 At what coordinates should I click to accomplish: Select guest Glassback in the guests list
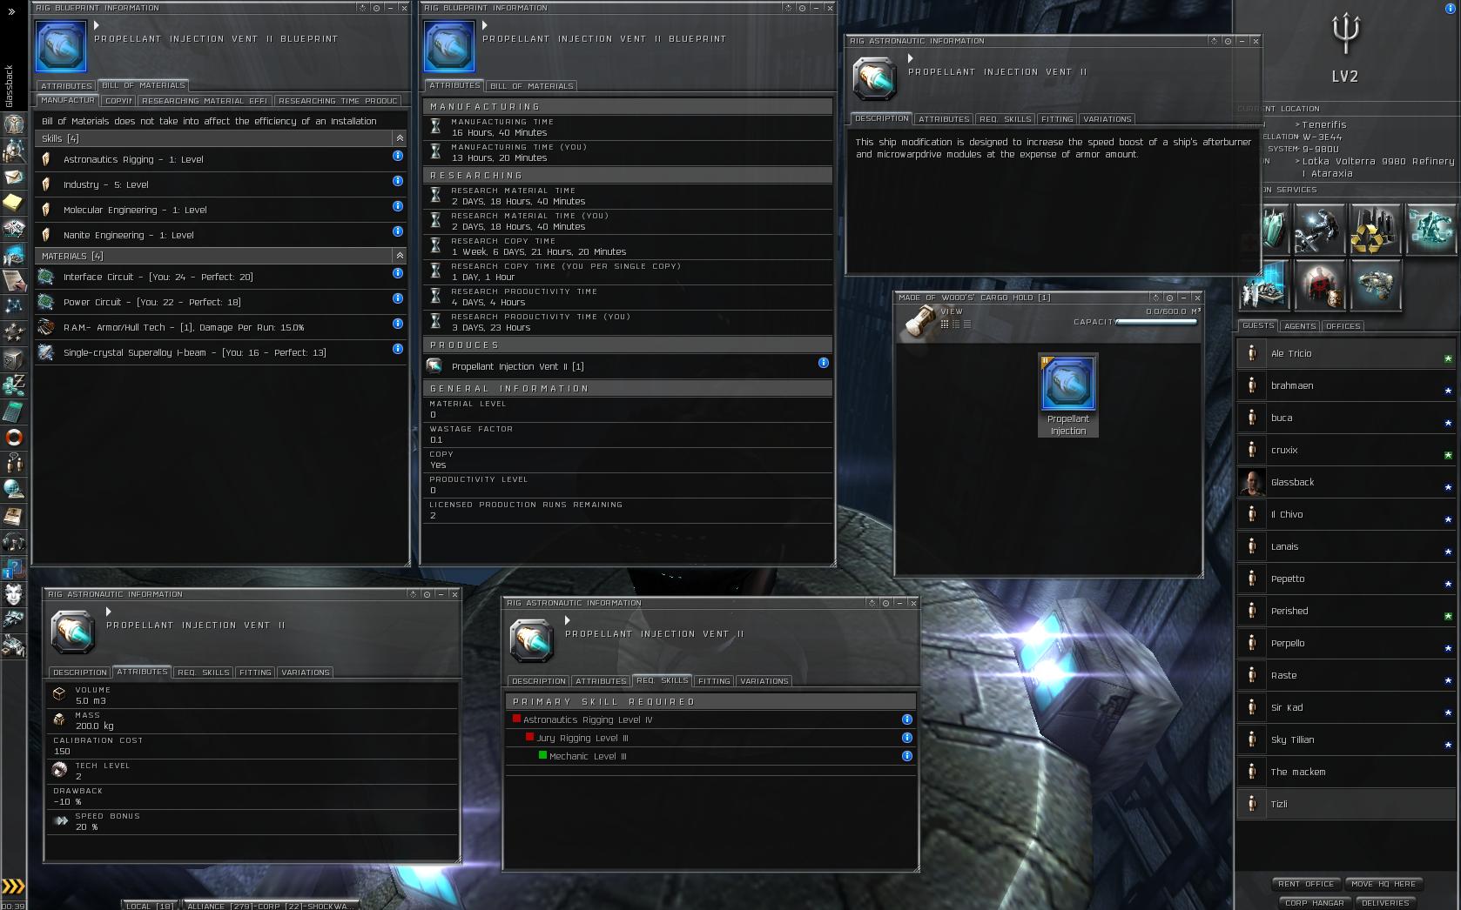1346,482
